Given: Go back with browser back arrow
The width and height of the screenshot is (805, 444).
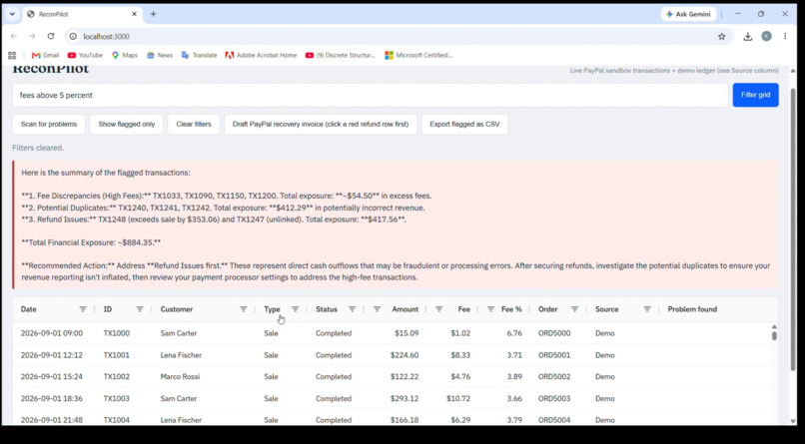Looking at the screenshot, I should click(x=14, y=36).
